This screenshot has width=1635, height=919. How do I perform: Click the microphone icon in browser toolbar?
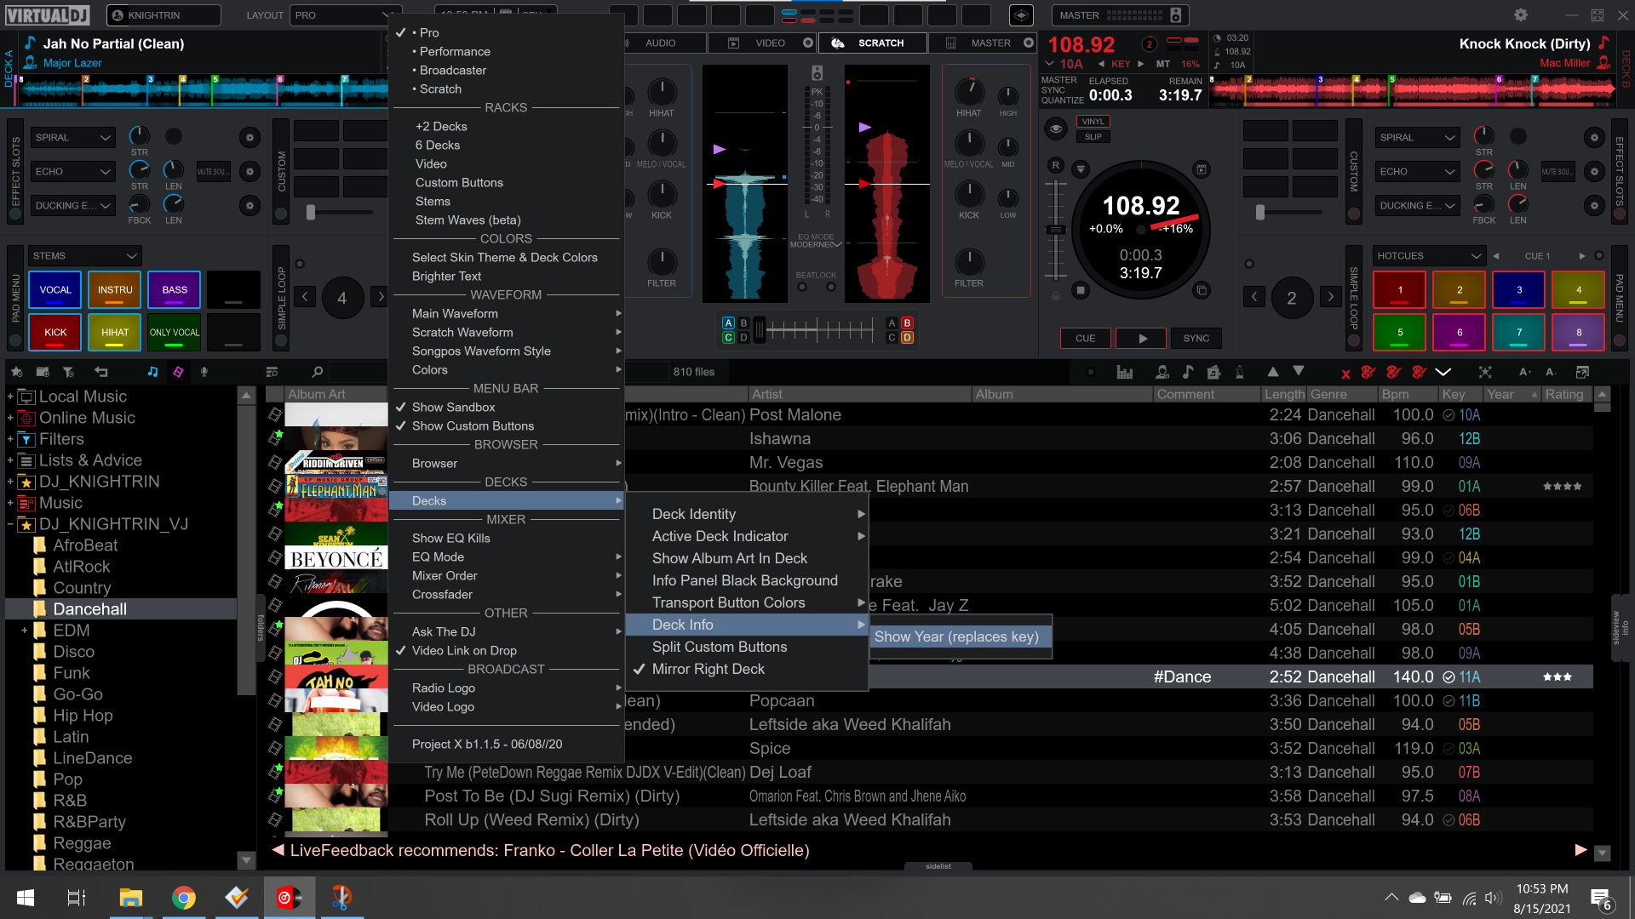pyautogui.click(x=204, y=372)
